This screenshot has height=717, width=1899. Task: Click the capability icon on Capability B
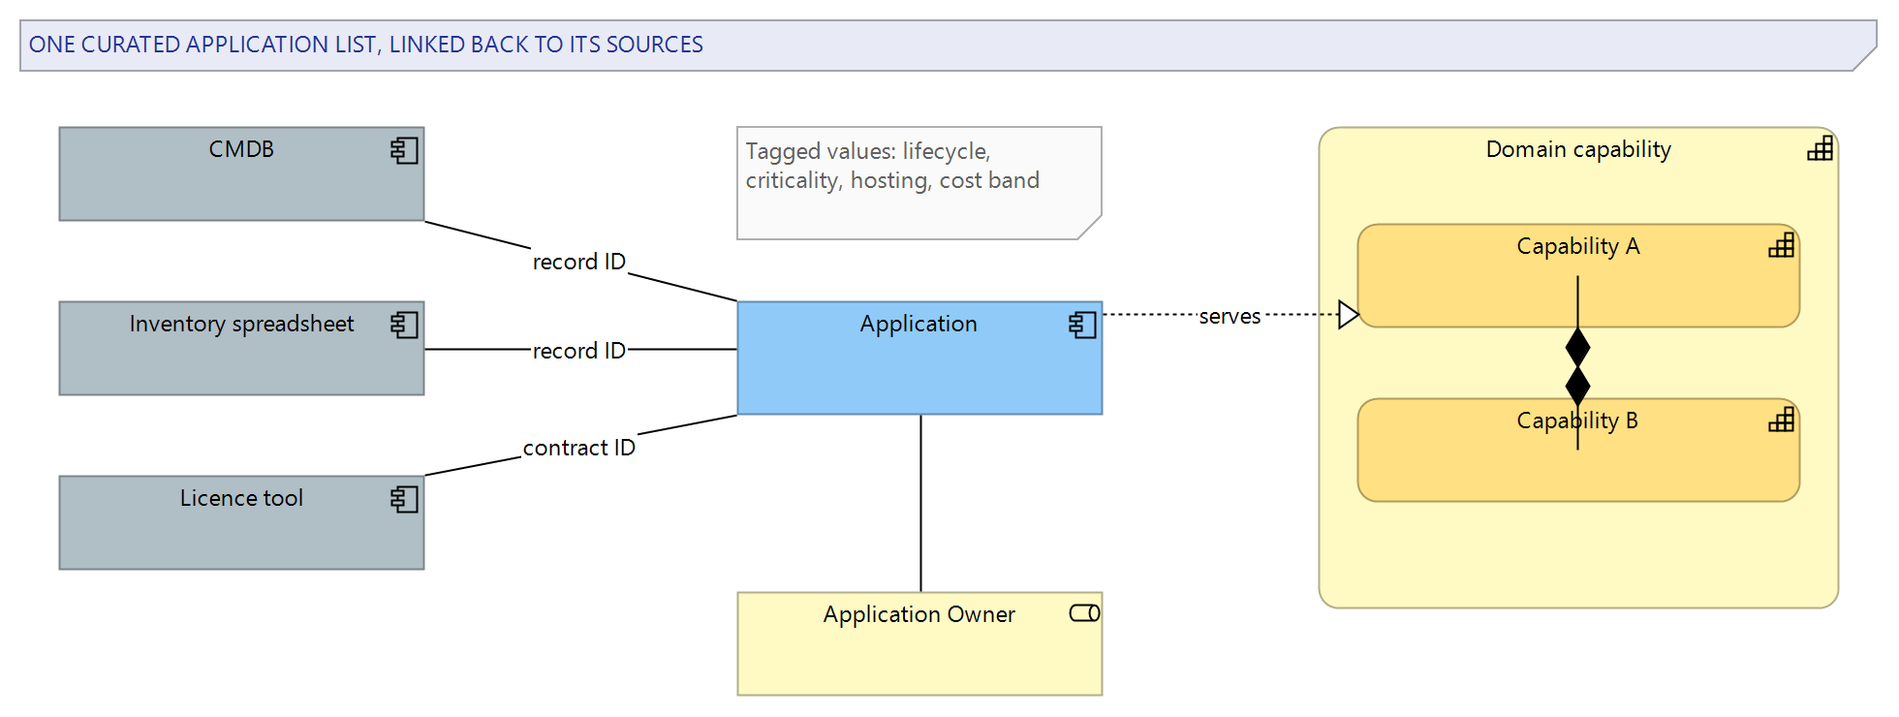pos(1781,420)
